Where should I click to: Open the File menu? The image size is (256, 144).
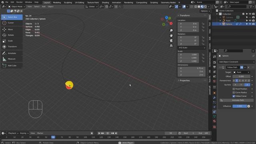(7, 2)
